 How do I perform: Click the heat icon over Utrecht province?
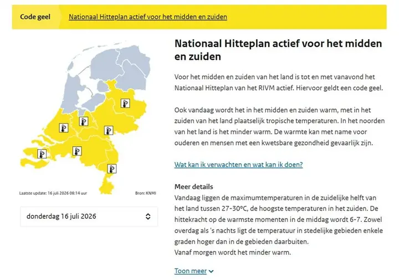(x=84, y=121)
